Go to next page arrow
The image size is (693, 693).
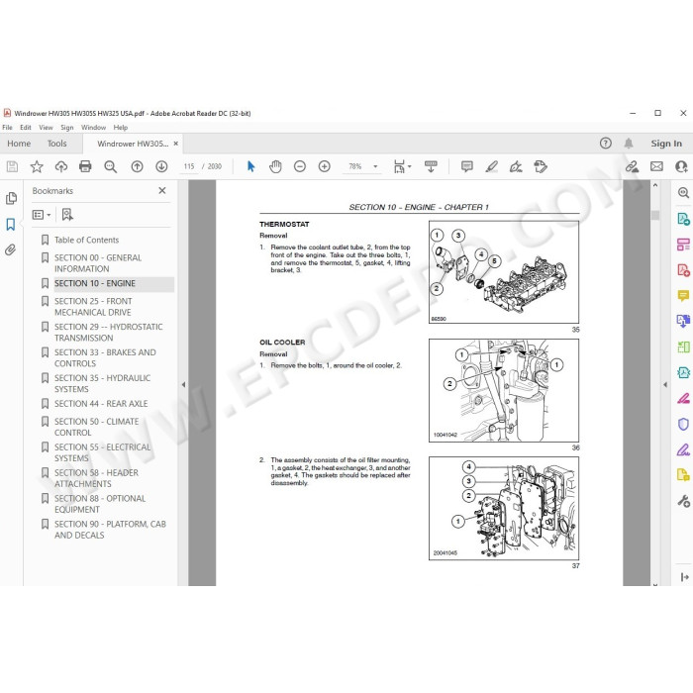(x=161, y=166)
